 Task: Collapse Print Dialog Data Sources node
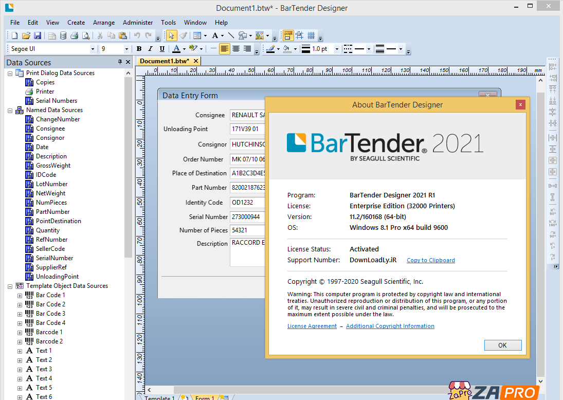[10, 73]
